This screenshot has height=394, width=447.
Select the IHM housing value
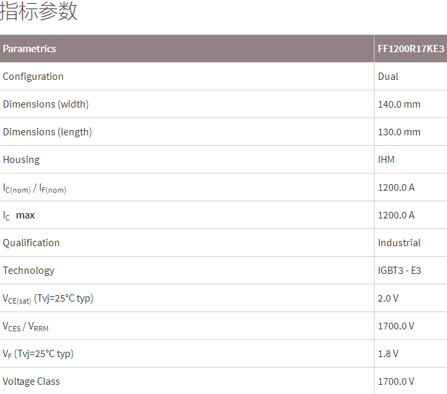tap(386, 160)
